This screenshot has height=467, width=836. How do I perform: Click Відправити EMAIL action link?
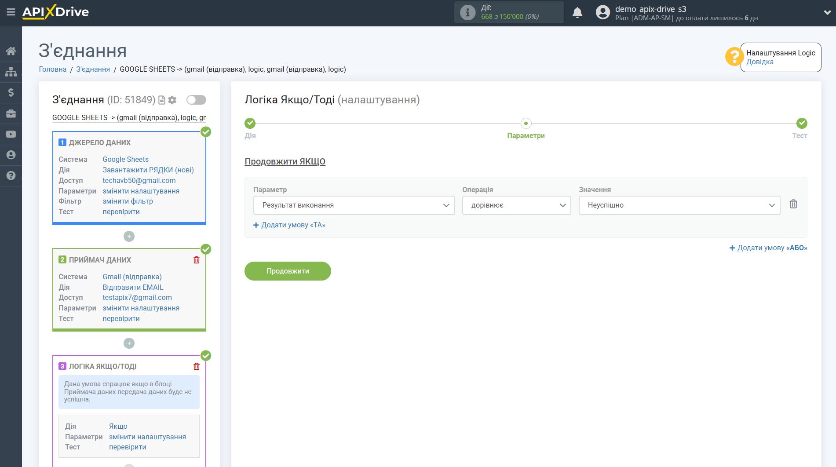[x=133, y=287]
